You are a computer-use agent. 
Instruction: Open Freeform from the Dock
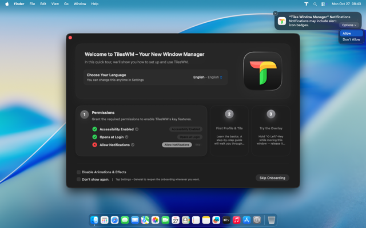[216, 220]
